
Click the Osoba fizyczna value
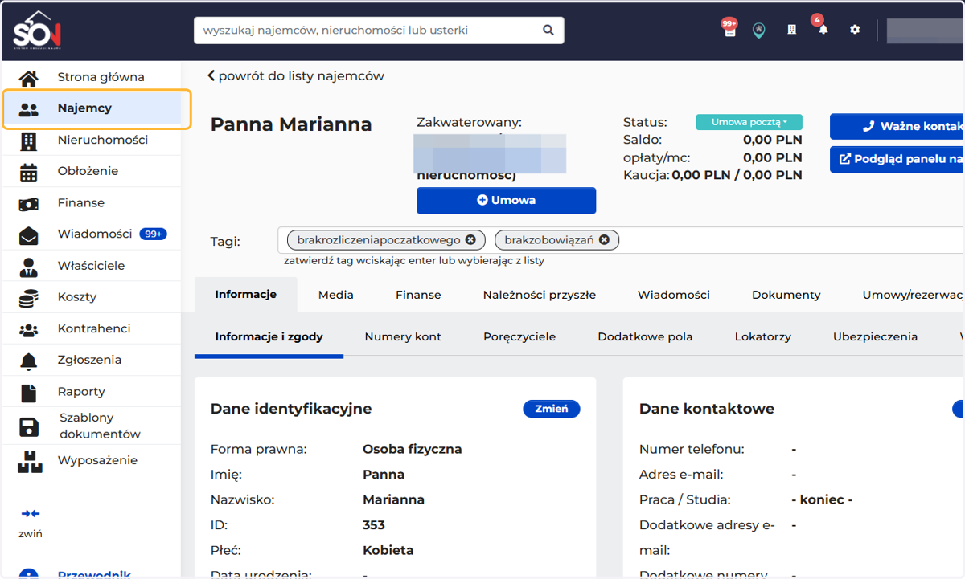[413, 449]
